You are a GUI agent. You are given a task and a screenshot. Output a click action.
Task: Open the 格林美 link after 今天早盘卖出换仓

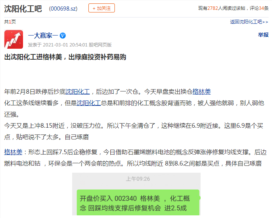[202, 91]
